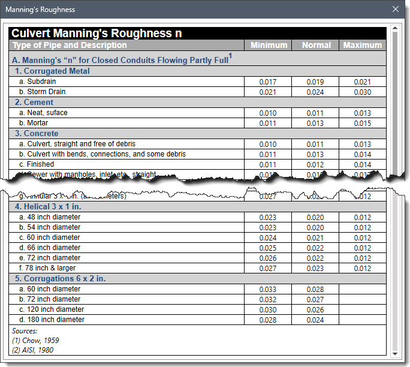Pick 180 inch diameter normal 0.024

coord(315,320)
